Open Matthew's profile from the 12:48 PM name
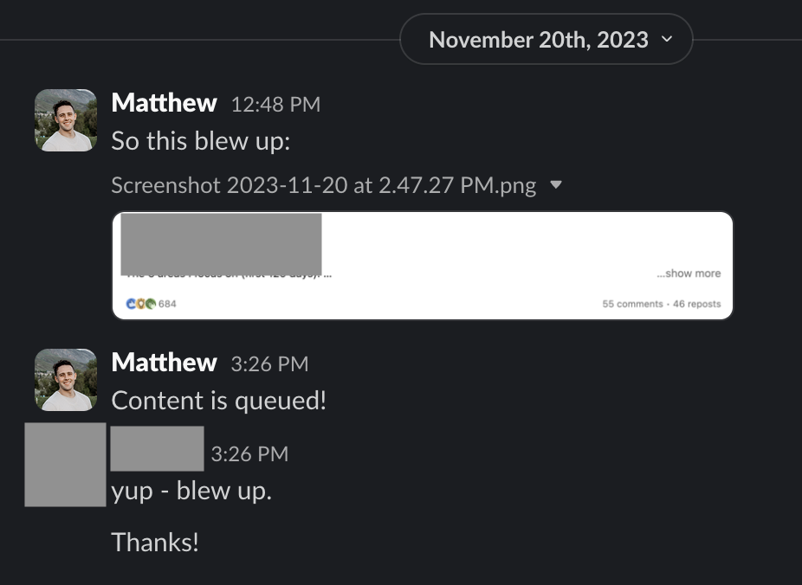Screen dimensions: 802x585 click(164, 103)
